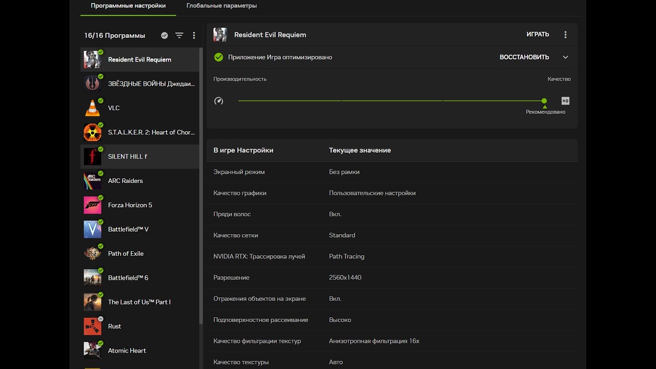Click the Star Wars Jedi emblem icon
The image size is (656, 369).
tap(93, 84)
